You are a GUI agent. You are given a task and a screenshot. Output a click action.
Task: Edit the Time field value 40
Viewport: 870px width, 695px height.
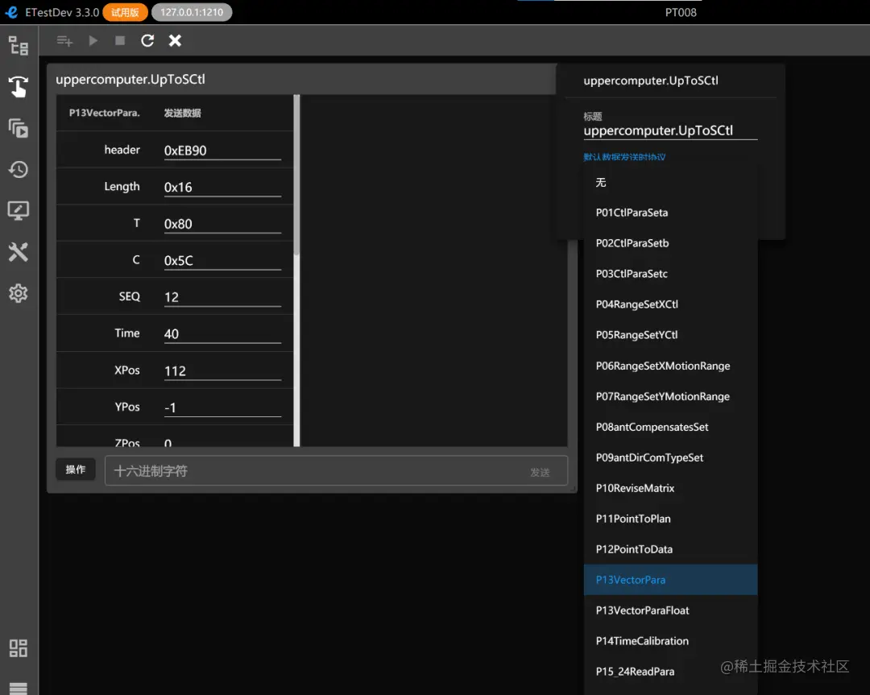tap(222, 334)
